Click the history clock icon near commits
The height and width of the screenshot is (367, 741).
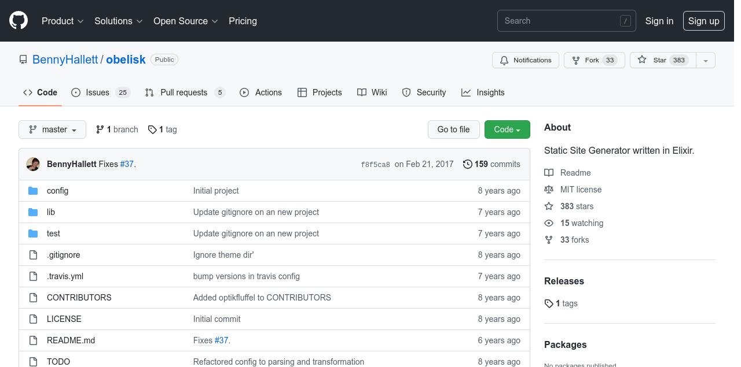point(468,164)
